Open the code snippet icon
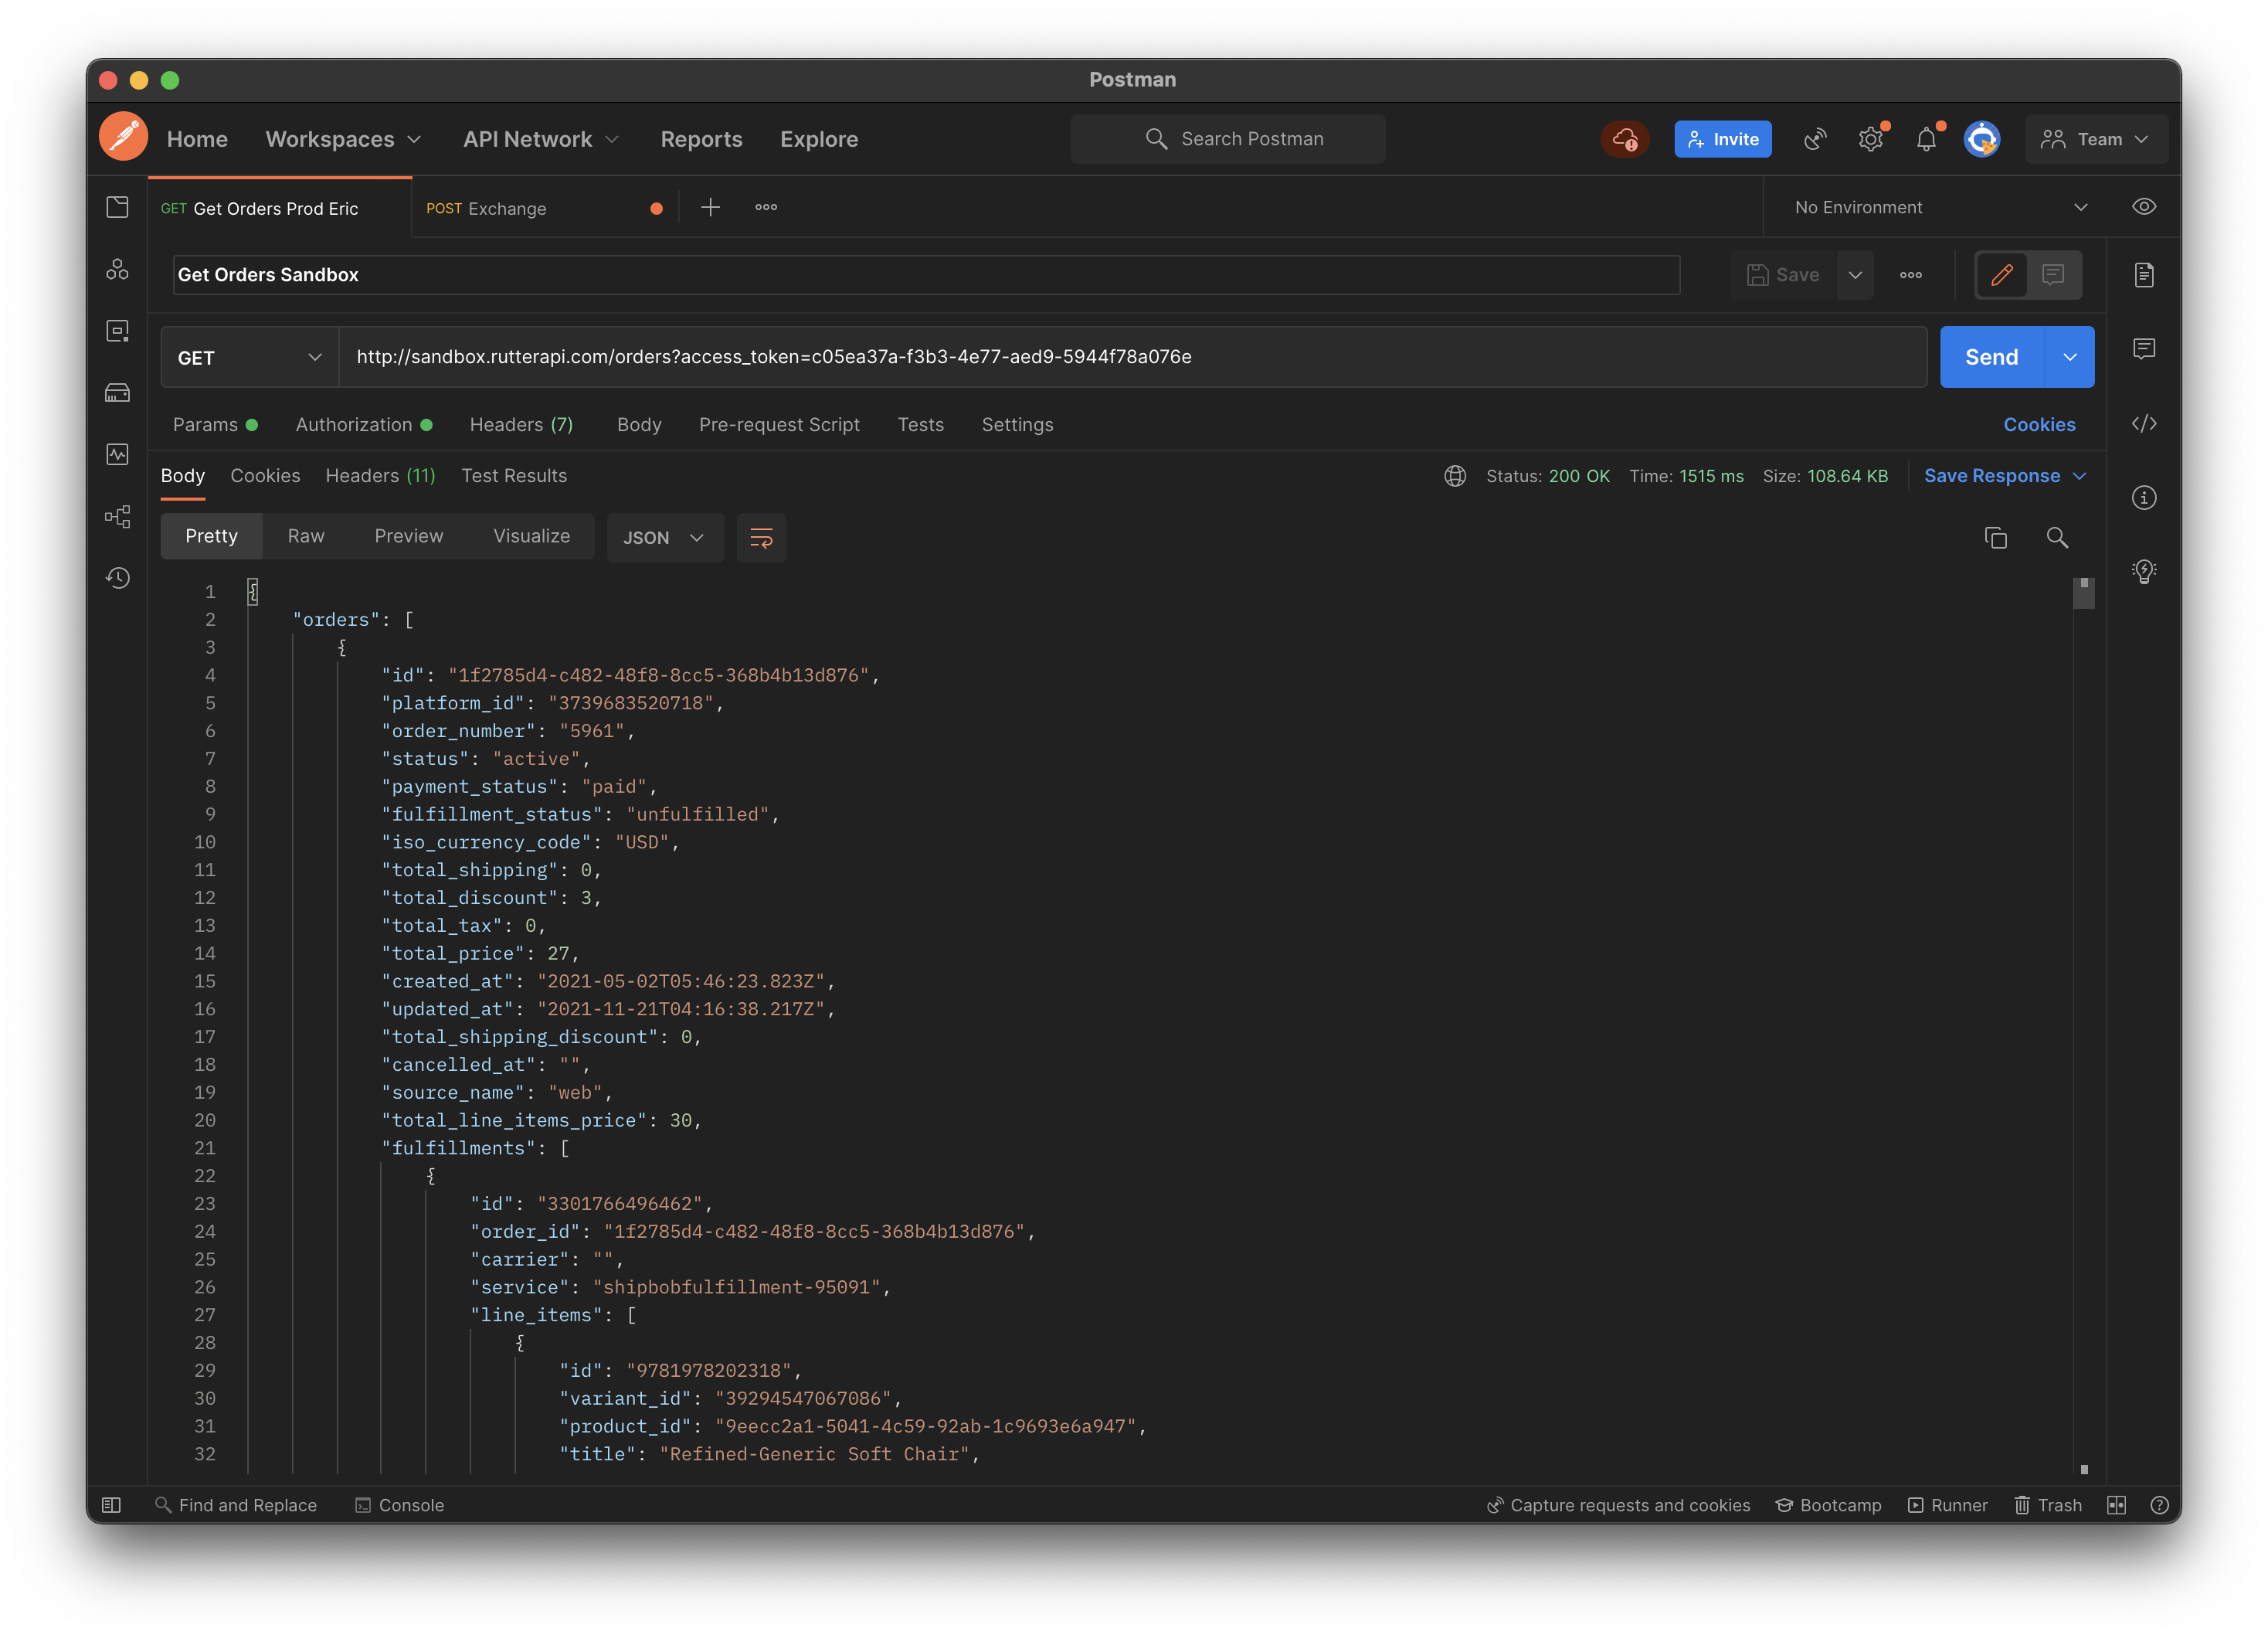2268x1638 pixels. pyautogui.click(x=2144, y=424)
